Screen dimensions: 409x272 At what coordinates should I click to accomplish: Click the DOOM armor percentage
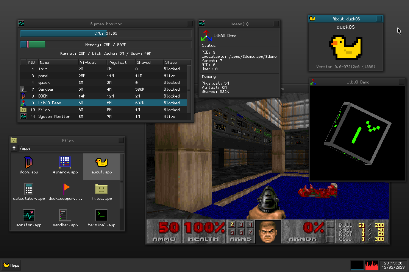(313, 227)
